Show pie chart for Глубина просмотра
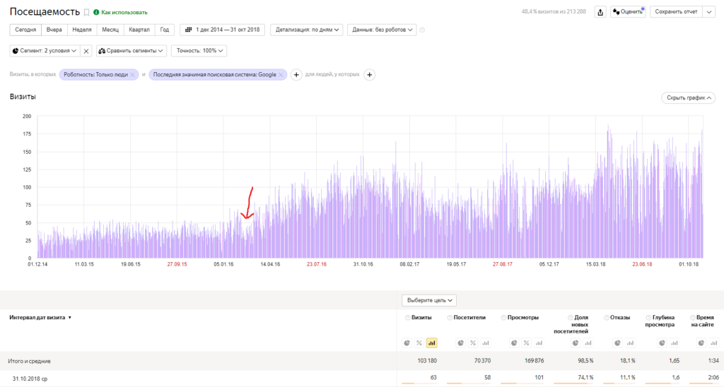The height and width of the screenshot is (387, 724). pyautogui.click(x=662, y=343)
